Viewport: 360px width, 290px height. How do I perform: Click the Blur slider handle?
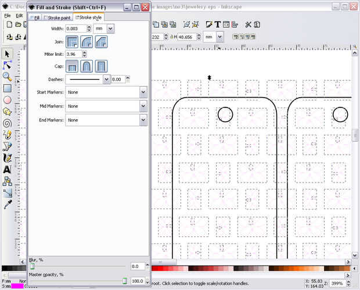click(32, 266)
